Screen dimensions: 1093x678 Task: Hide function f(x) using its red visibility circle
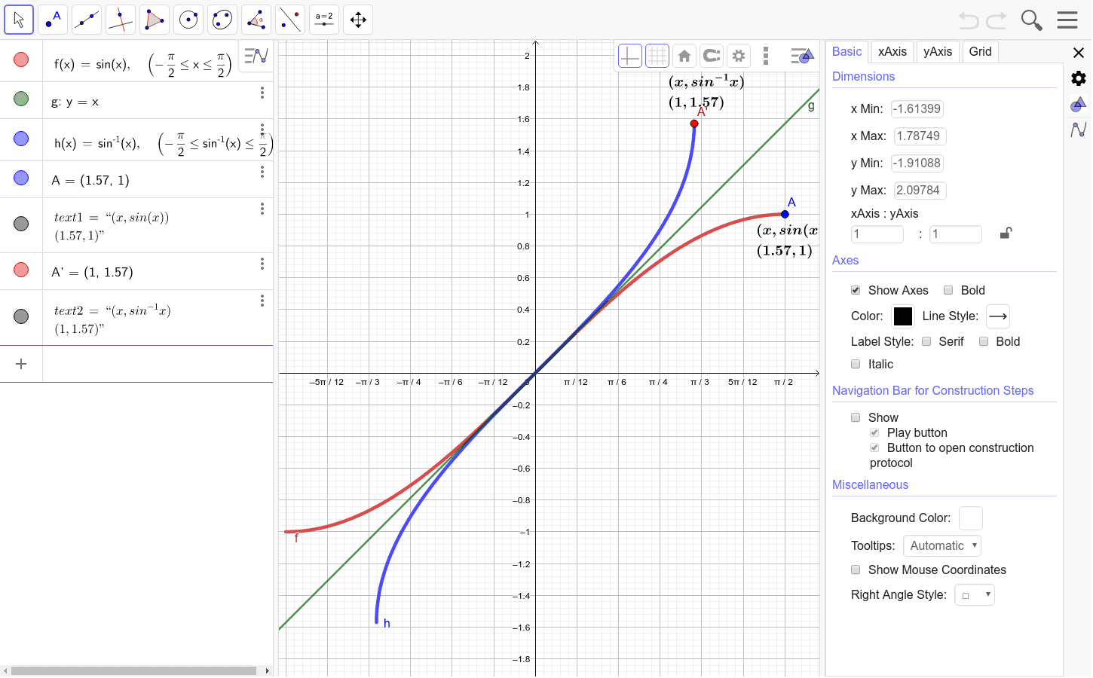(x=20, y=59)
